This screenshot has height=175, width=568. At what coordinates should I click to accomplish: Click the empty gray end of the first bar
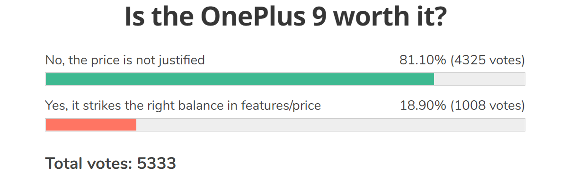[x=479, y=79]
